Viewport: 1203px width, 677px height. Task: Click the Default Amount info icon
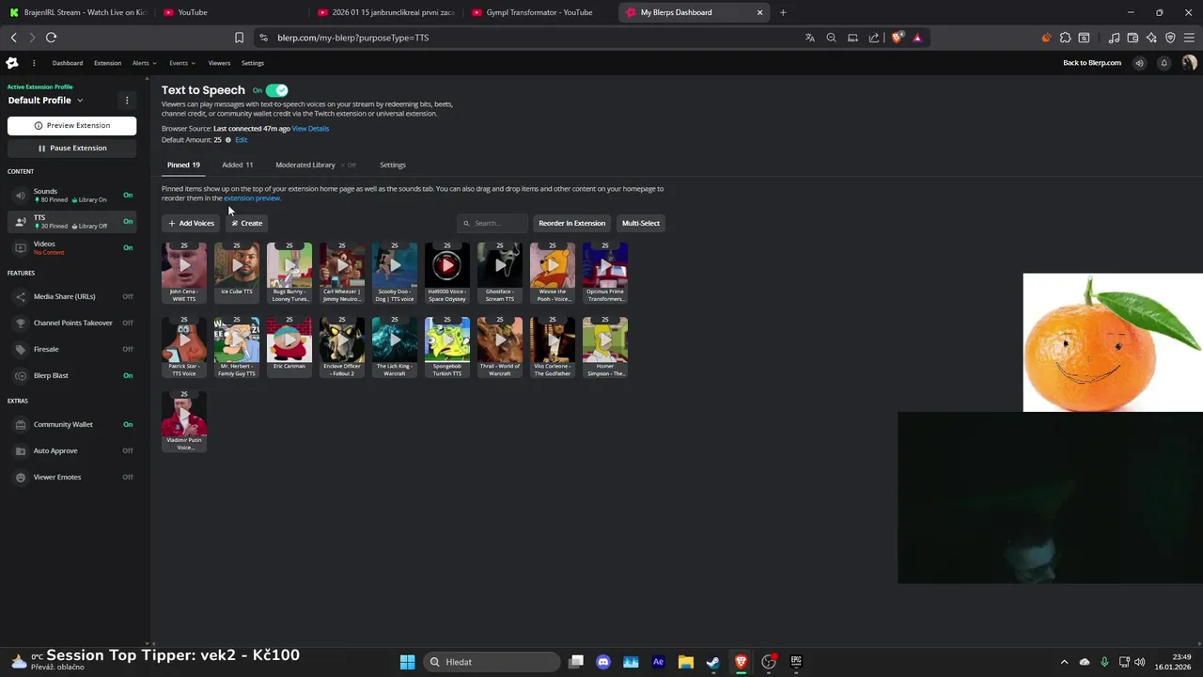[227, 140]
